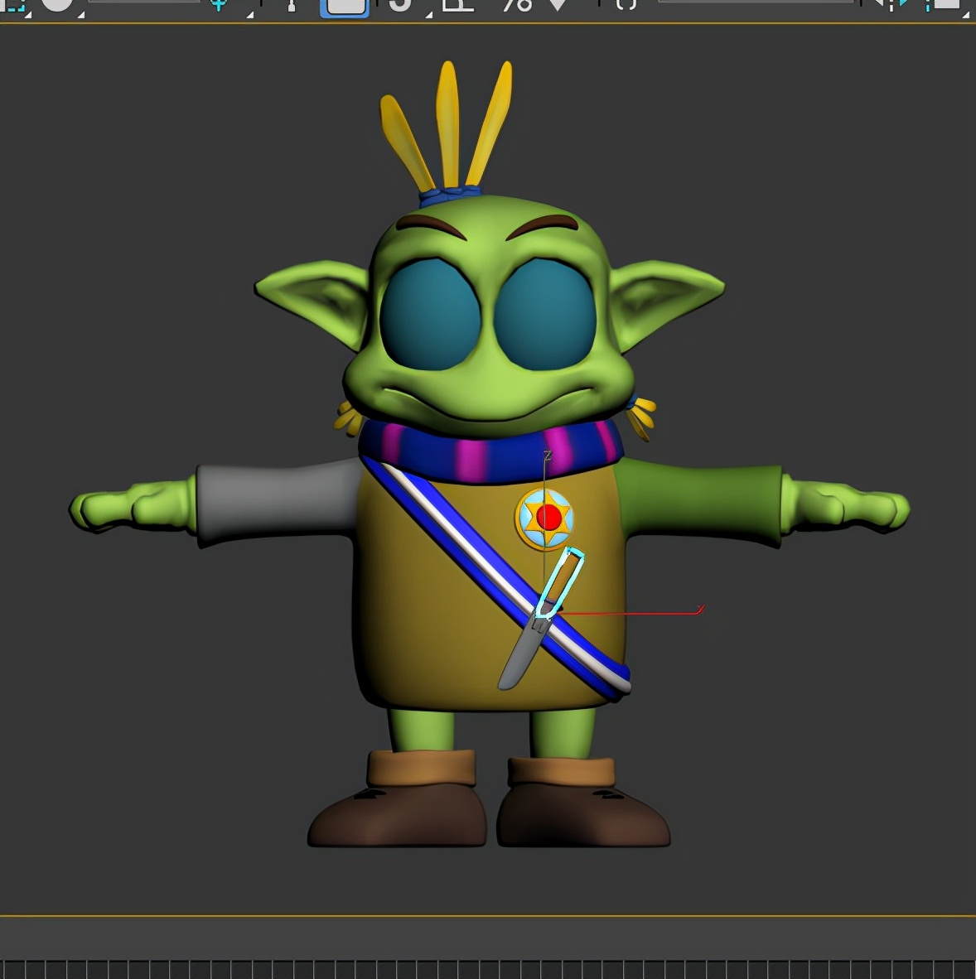
Task: Click the frame track bar below viewport
Action: (x=487, y=969)
